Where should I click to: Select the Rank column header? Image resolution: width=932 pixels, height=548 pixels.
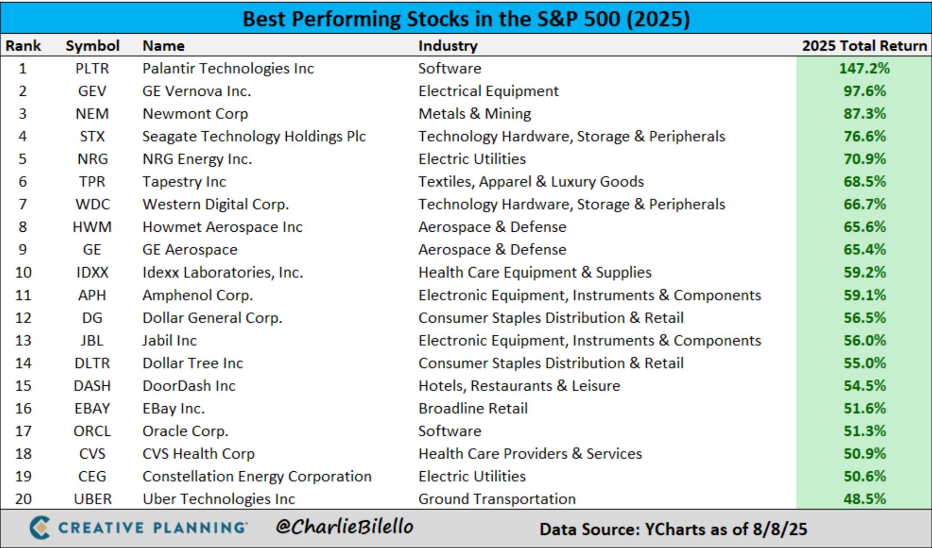(x=23, y=45)
